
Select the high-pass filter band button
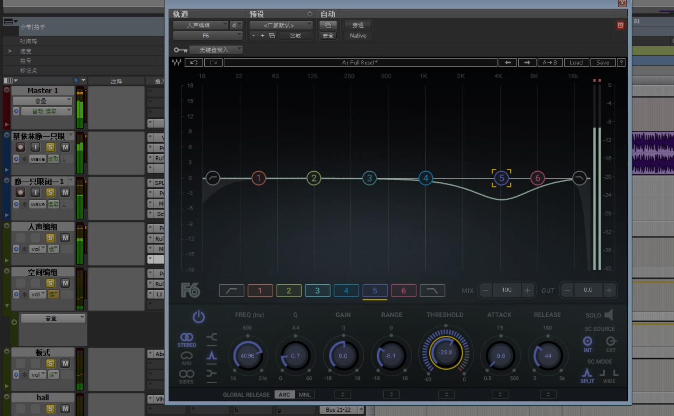click(232, 291)
